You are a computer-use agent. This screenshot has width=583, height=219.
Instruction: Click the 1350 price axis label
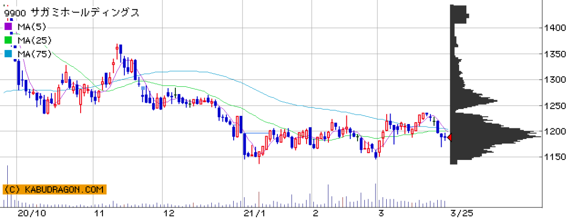click(555, 54)
